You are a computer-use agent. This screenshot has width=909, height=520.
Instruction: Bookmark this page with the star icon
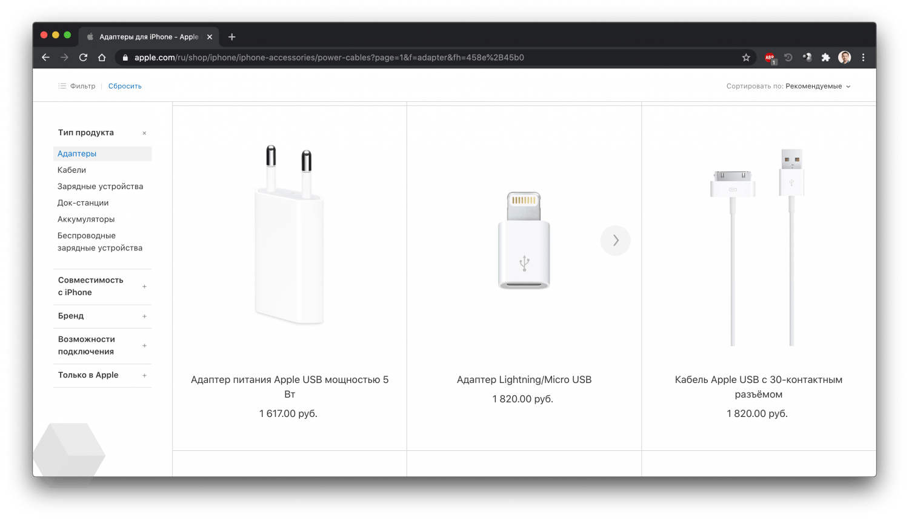point(746,58)
